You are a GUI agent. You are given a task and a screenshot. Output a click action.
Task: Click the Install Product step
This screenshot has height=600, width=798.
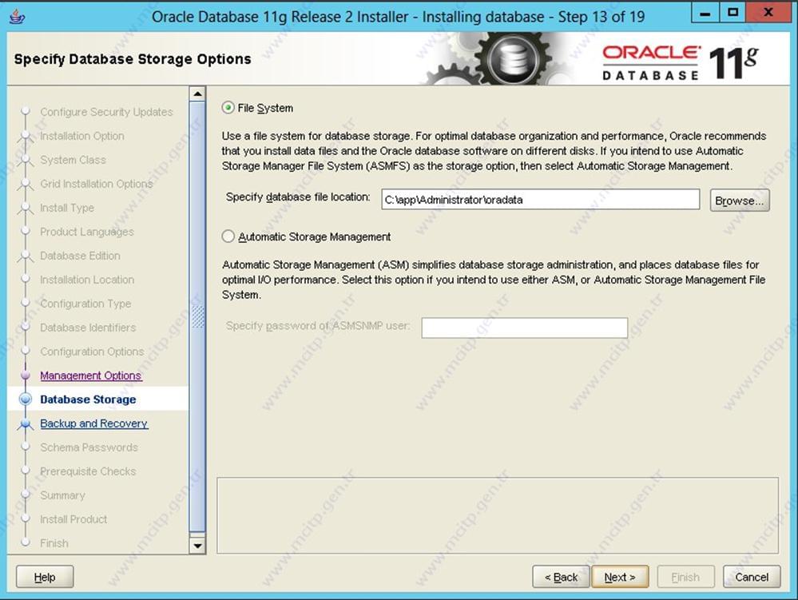(x=73, y=519)
